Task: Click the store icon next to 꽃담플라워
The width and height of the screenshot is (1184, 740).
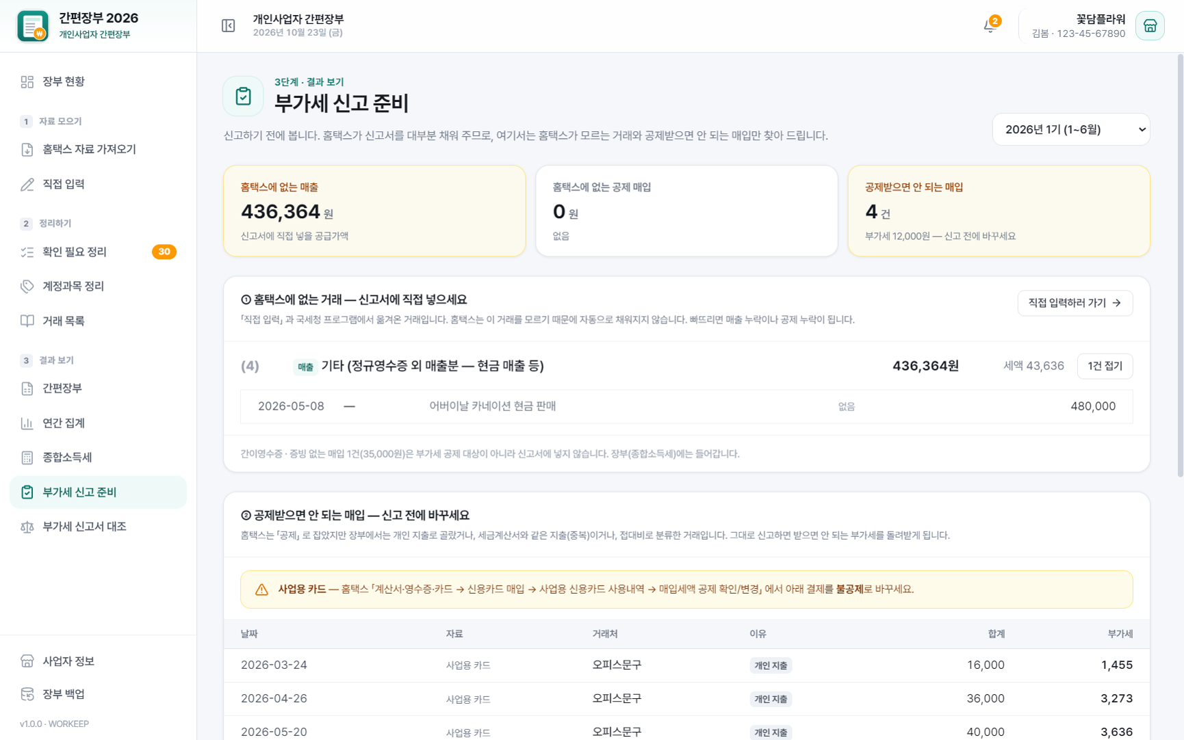Action: click(1150, 26)
